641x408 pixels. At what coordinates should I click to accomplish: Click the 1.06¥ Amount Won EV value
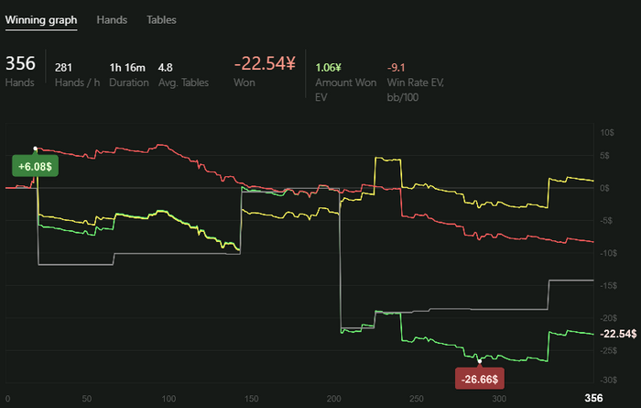point(328,67)
